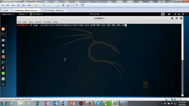The height and width of the screenshot is (106, 189).
Task: Open the power system menu in Kali
Action: point(184,14)
